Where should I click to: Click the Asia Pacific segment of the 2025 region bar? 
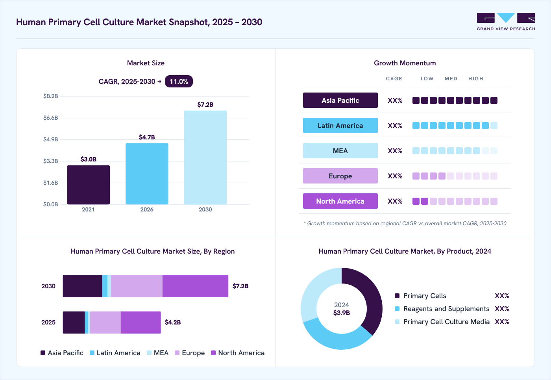74,323
